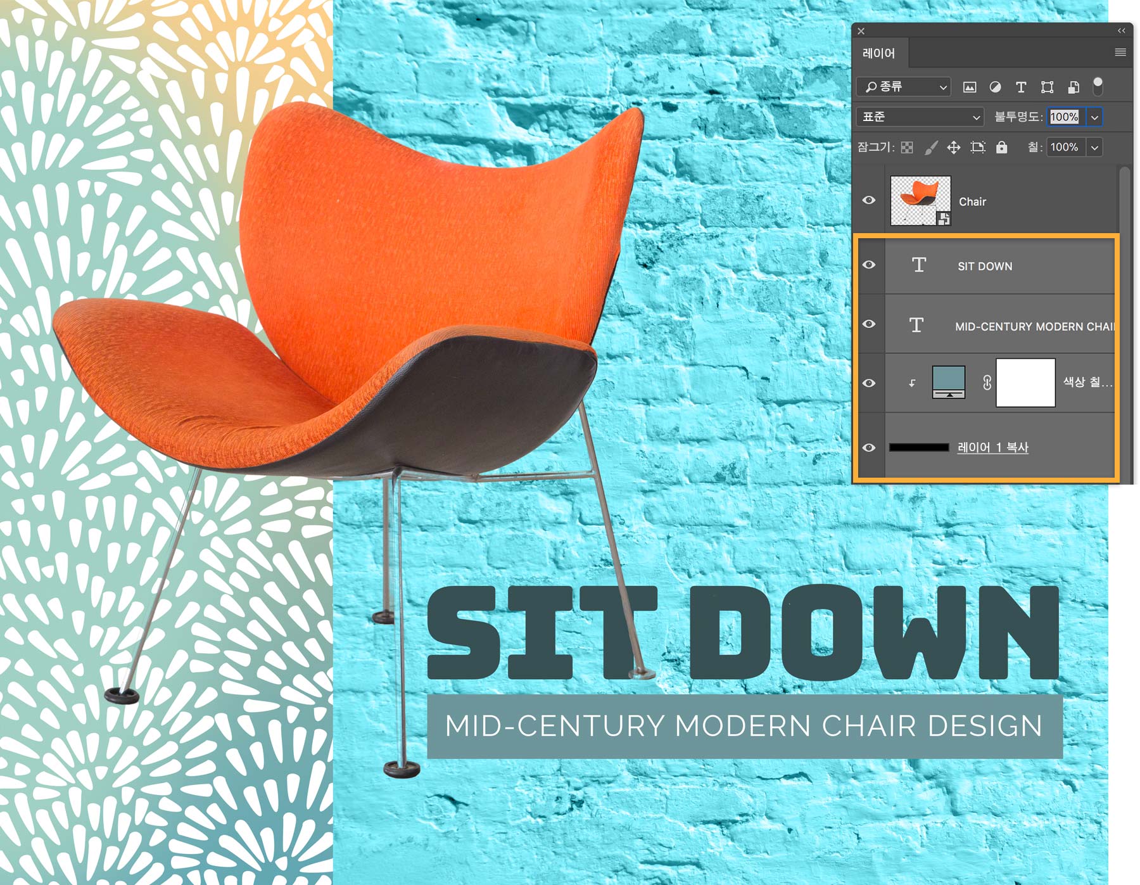The image size is (1140, 885).
Task: Lock transparent pixels icon
Action: pos(908,148)
